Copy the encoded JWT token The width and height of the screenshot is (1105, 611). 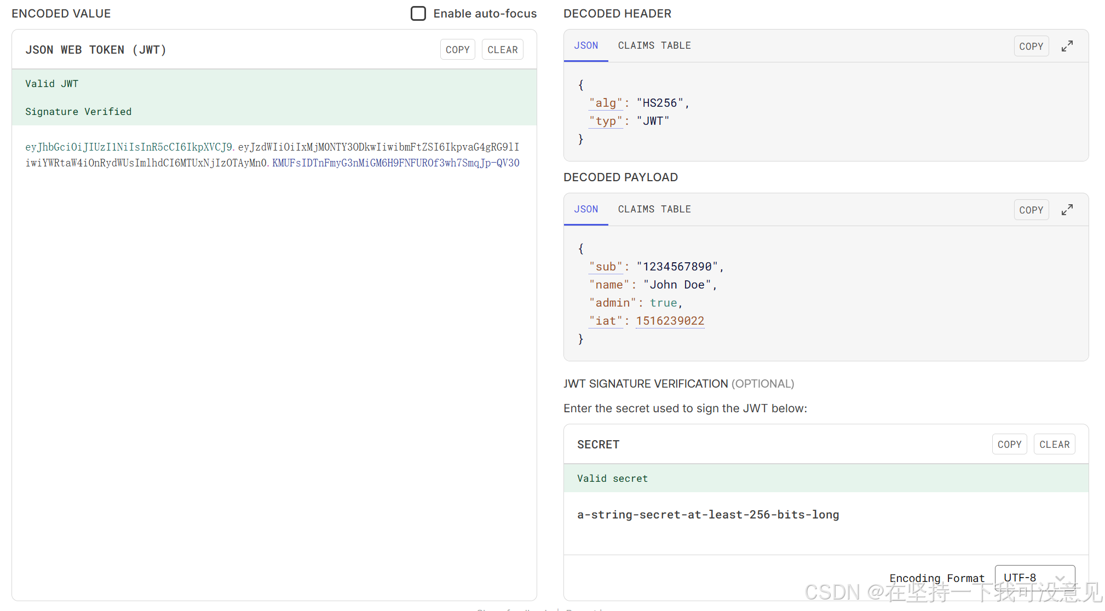pos(457,49)
